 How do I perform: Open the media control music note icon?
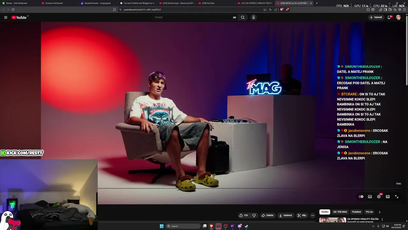(x=380, y=10)
